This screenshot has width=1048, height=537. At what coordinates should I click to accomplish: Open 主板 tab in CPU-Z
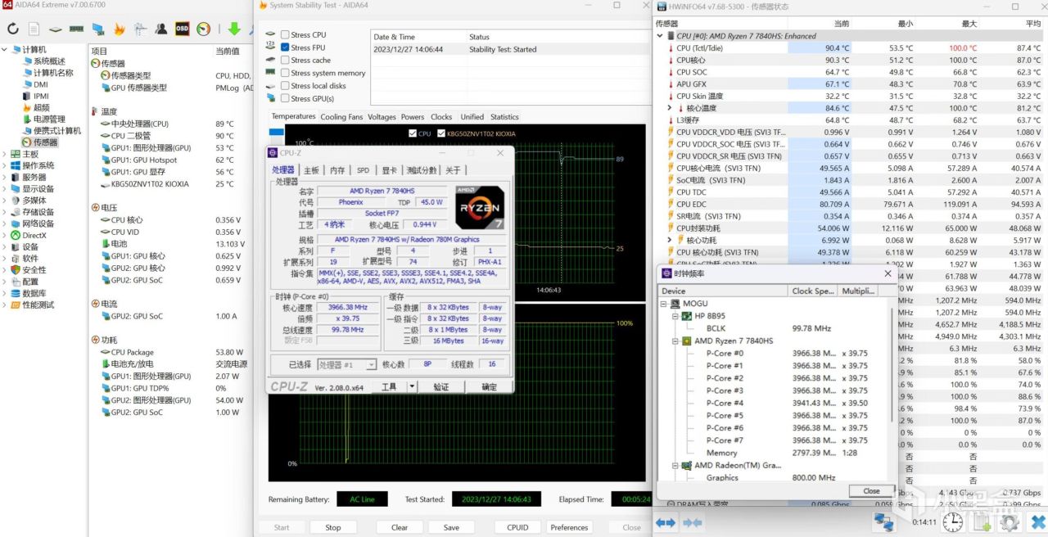tap(311, 170)
